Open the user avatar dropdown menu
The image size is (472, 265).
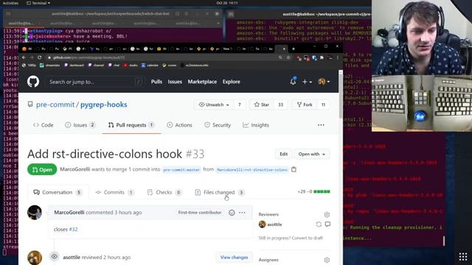coord(324,82)
